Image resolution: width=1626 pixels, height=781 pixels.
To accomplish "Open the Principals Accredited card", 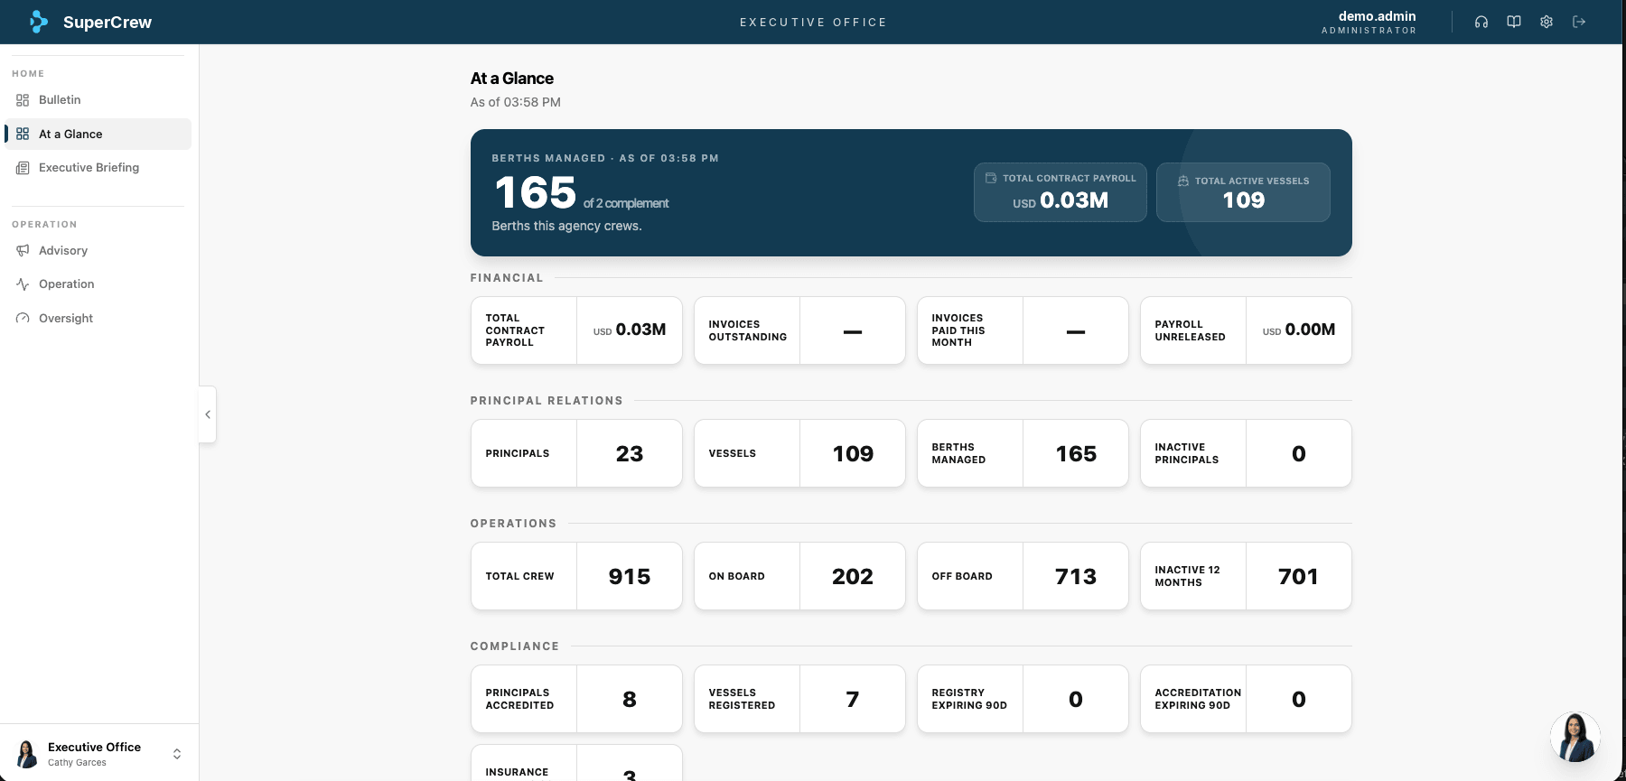I will click(576, 699).
